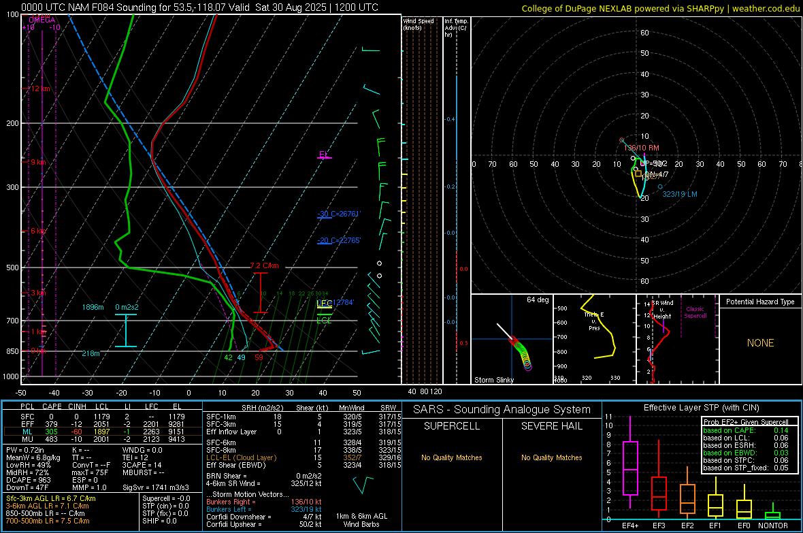Click the DCAPE = 963 value
The height and width of the screenshot is (533, 803).
click(x=28, y=480)
